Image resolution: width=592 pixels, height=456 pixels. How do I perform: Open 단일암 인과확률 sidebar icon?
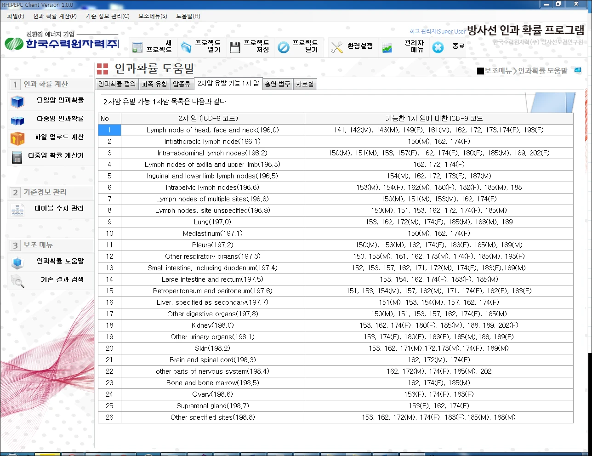click(x=17, y=101)
